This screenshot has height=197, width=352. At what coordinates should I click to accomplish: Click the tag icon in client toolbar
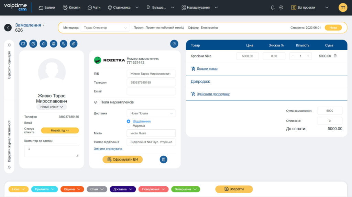(x=44, y=44)
